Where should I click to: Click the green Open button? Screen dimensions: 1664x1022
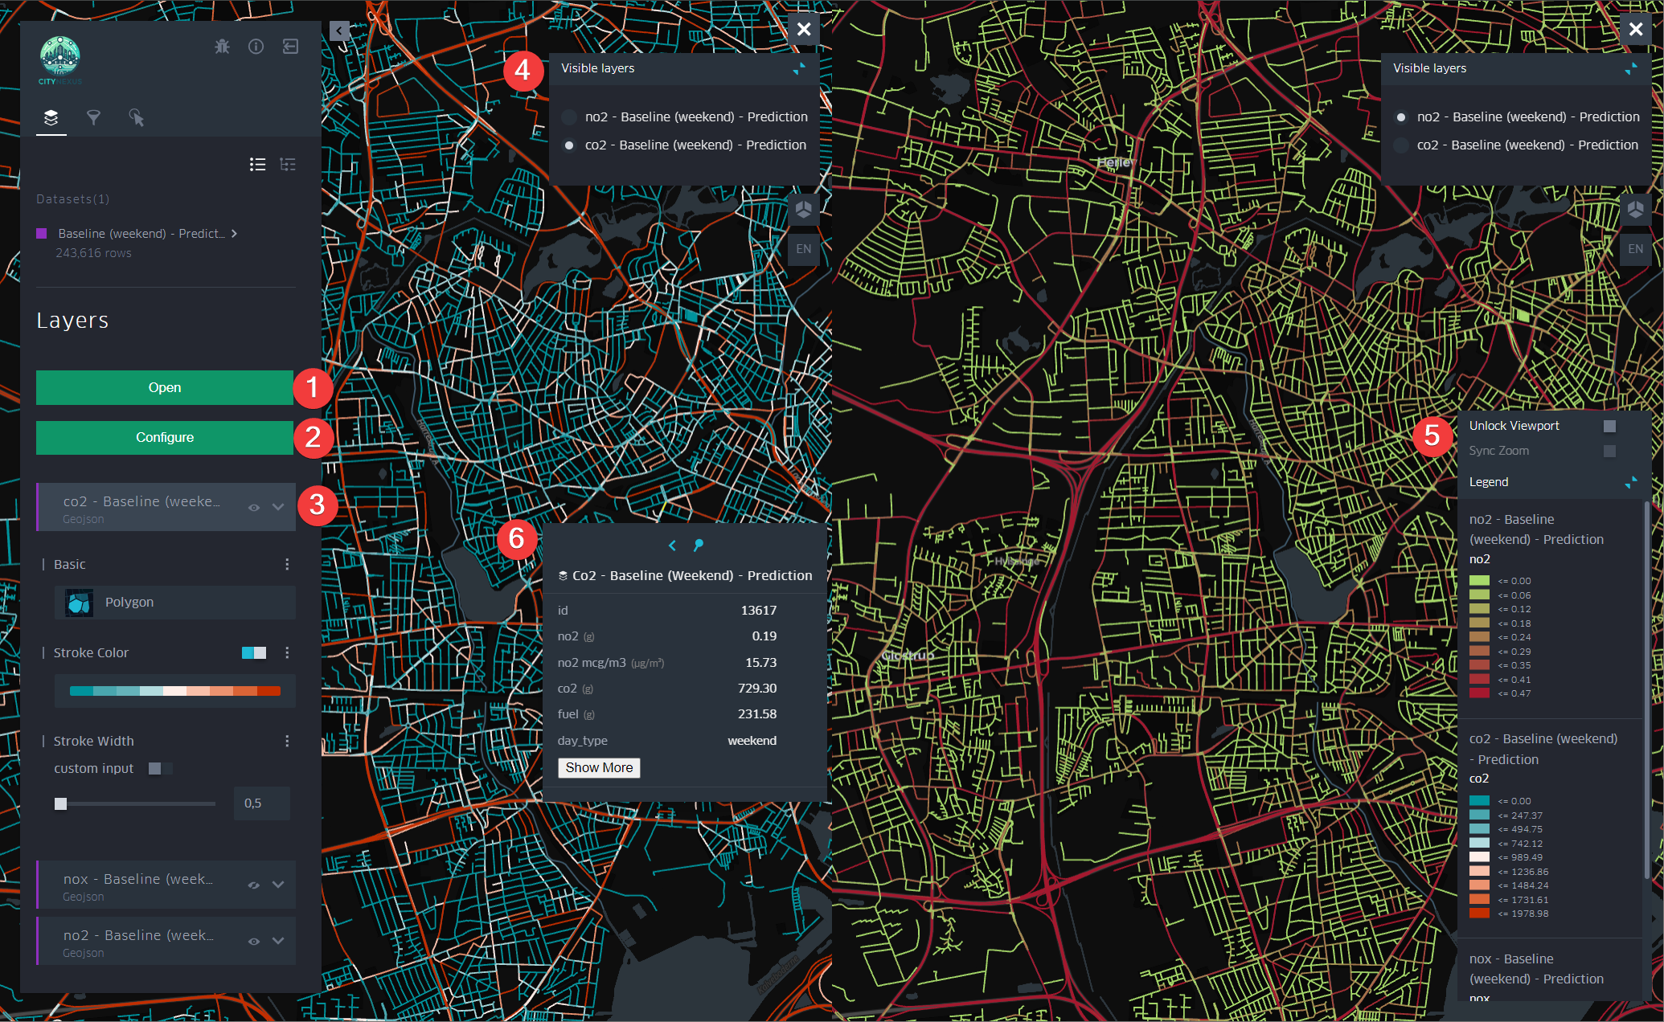pyautogui.click(x=165, y=387)
